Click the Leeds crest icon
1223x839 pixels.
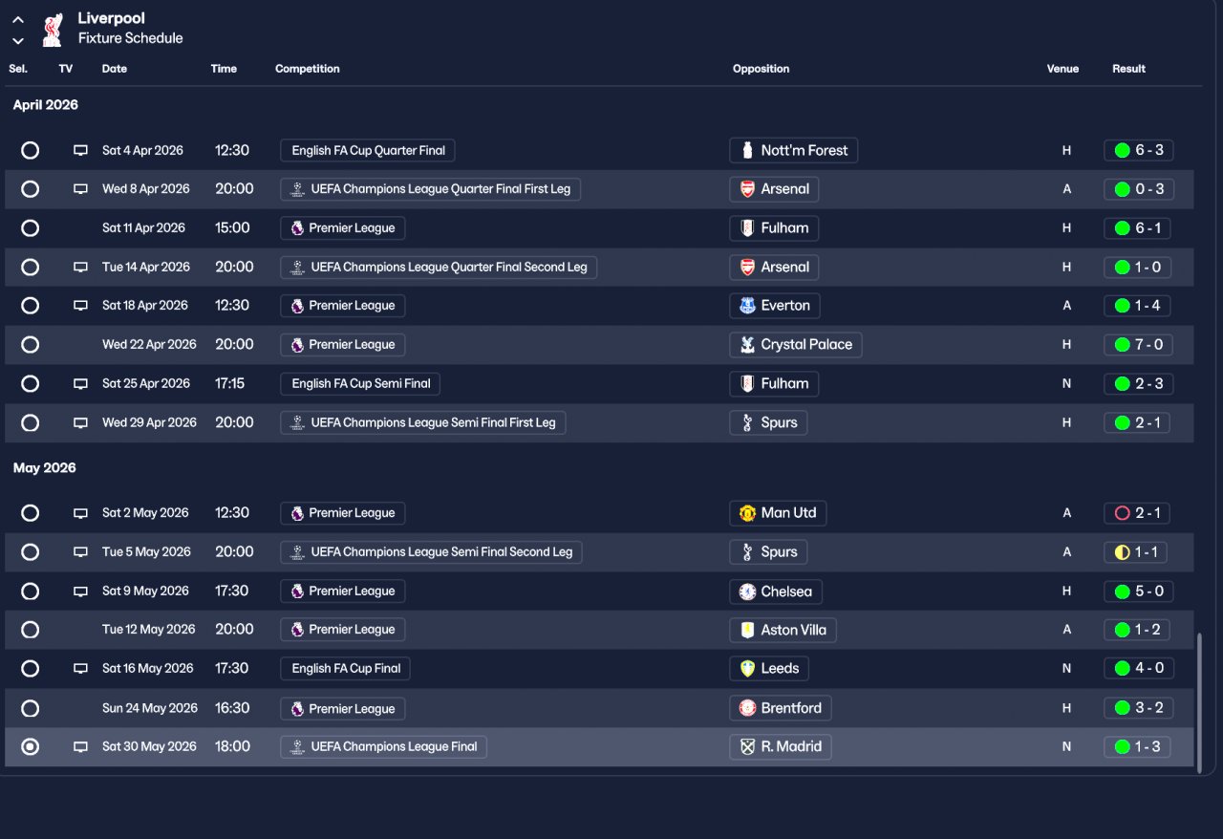point(747,669)
